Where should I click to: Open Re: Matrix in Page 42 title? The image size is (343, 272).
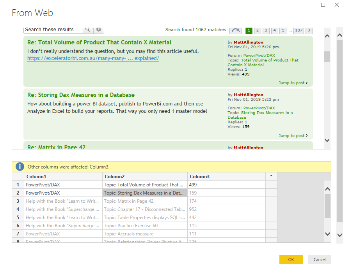point(57,147)
